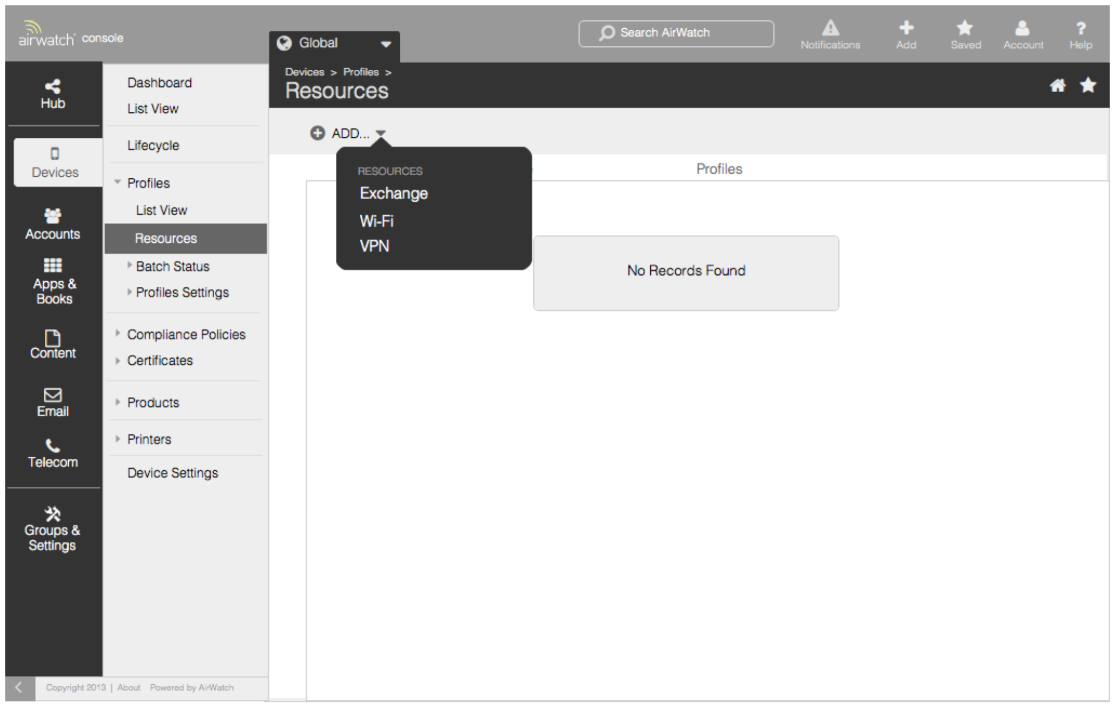Image resolution: width=1115 pixels, height=706 pixels.
Task: Click the home icon on Resources bar
Action: (x=1057, y=85)
